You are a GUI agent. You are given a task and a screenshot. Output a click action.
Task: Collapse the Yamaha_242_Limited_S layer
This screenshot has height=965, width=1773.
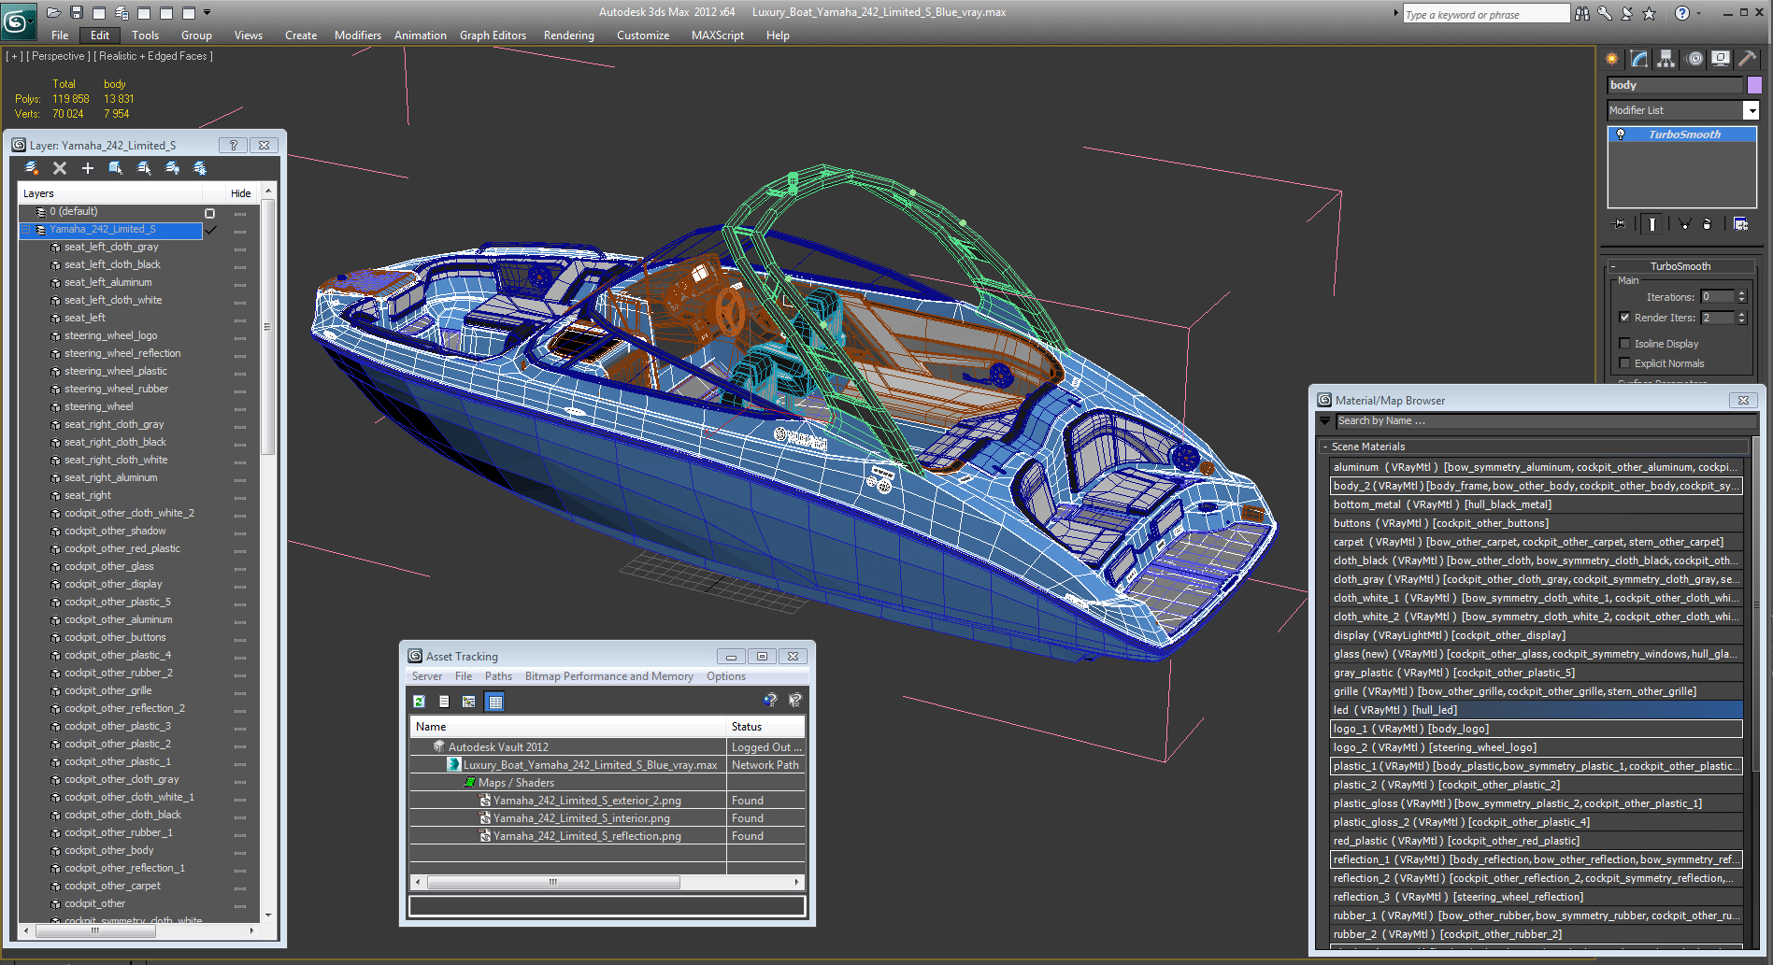(27, 230)
